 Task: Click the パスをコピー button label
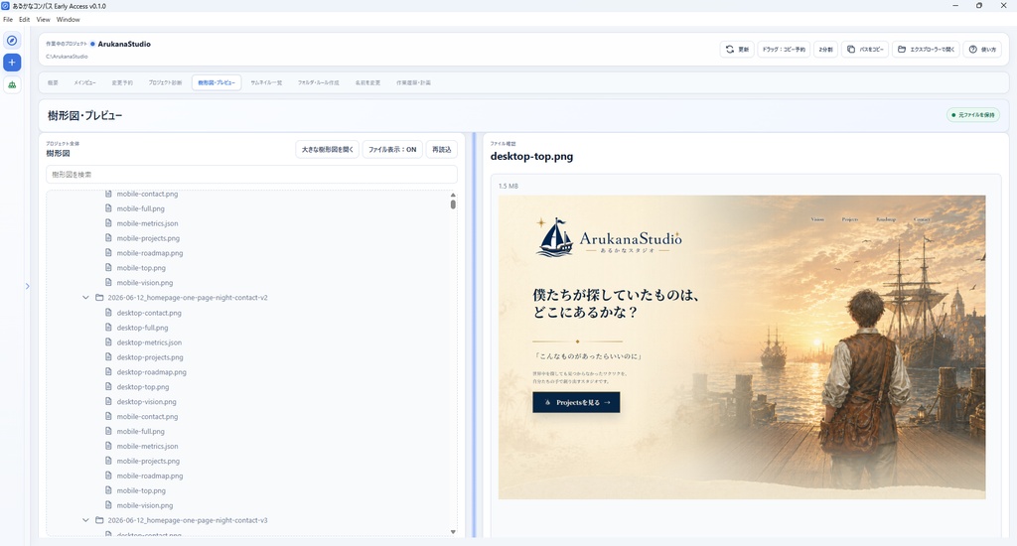point(871,50)
